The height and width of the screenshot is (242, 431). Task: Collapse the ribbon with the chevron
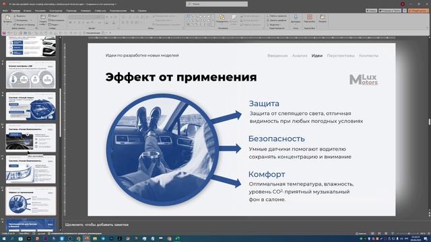[427, 28]
